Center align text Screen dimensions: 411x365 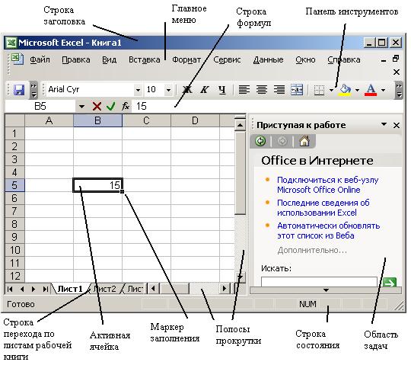pyautogui.click(x=262, y=90)
